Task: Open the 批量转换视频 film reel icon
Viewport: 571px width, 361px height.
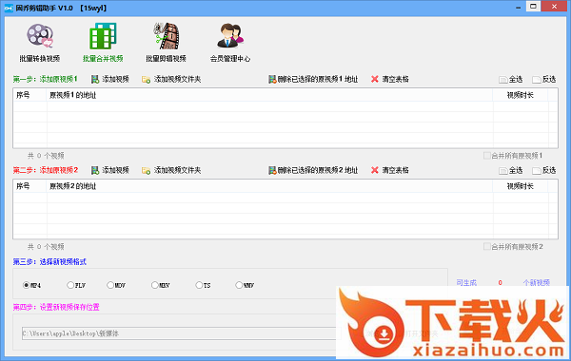Action: pos(40,36)
